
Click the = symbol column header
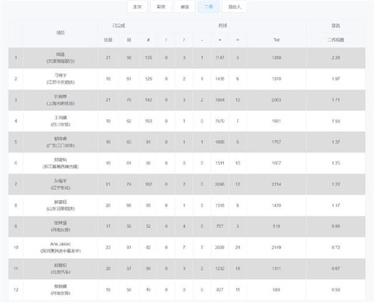237,40
